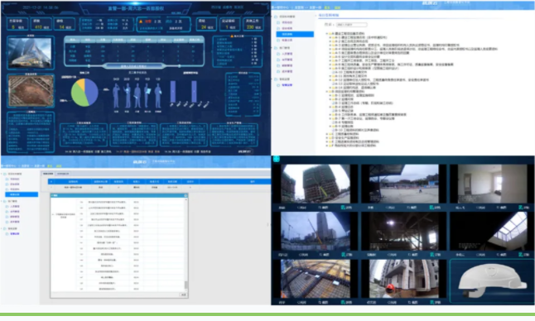Click the folder icon of the B root node
Viewport: 535px width, 321px height.
click(x=330, y=91)
